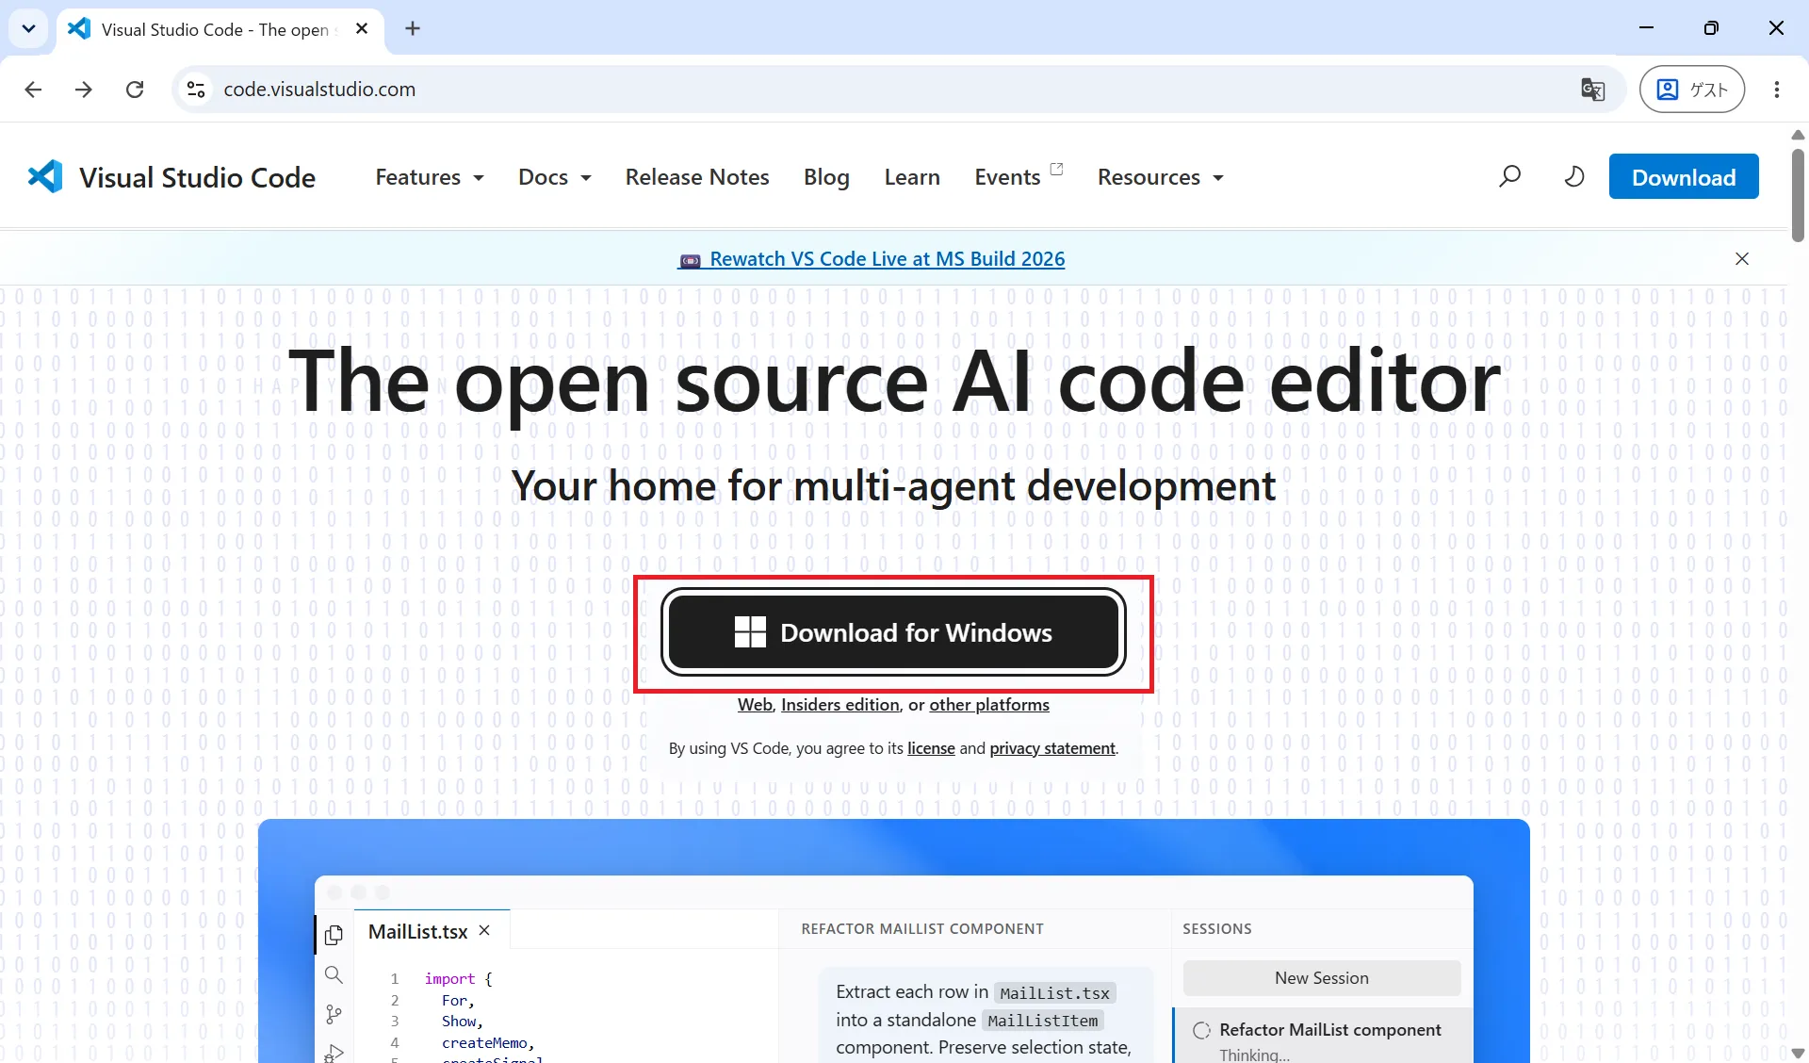Open the Insiders edition link
The width and height of the screenshot is (1809, 1063).
tap(840, 705)
